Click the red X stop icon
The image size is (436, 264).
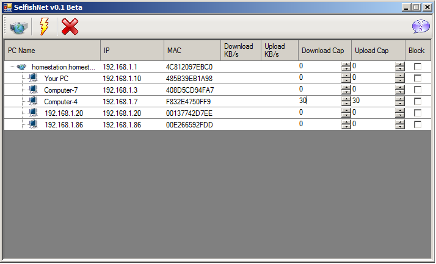click(70, 27)
